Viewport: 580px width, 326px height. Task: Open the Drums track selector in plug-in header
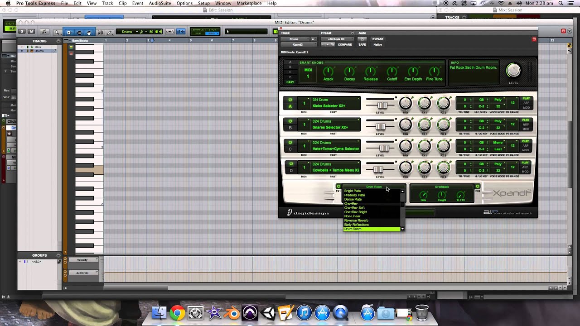[x=295, y=39]
